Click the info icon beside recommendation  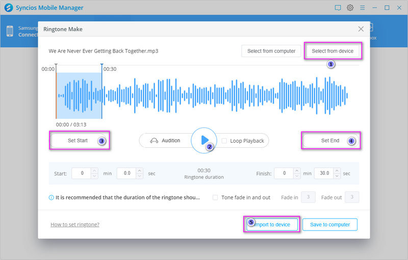coord(52,198)
